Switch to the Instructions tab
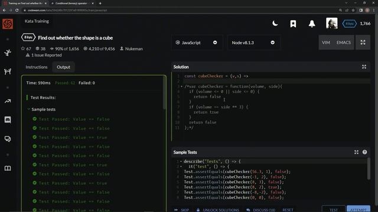Viewport: 378px width, 212px height. click(x=37, y=67)
